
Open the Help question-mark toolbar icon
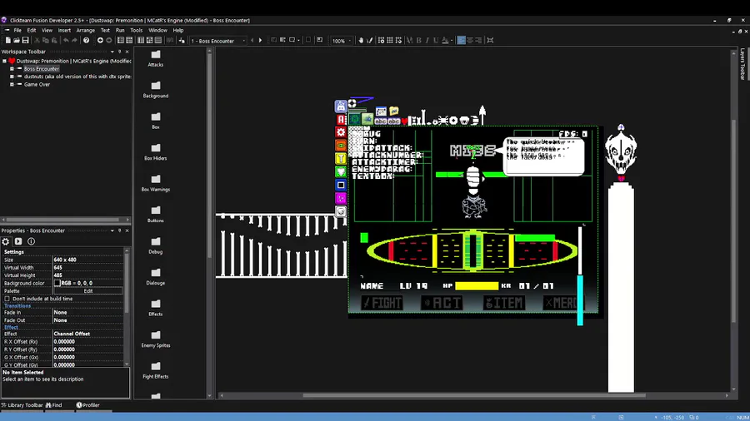point(86,41)
